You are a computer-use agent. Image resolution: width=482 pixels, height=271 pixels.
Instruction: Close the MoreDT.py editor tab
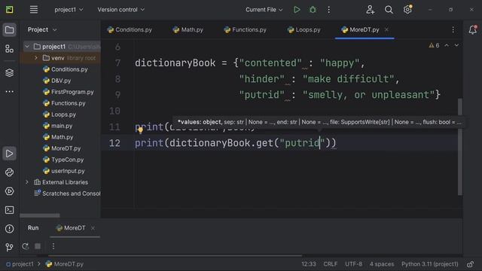pos(386,30)
